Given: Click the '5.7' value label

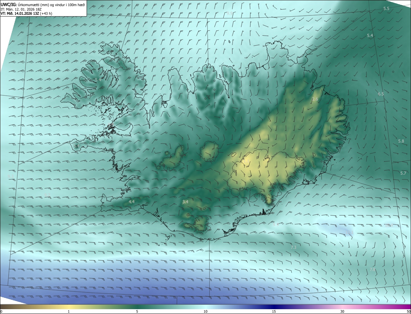Looking at the screenshot, I should 403,173.
